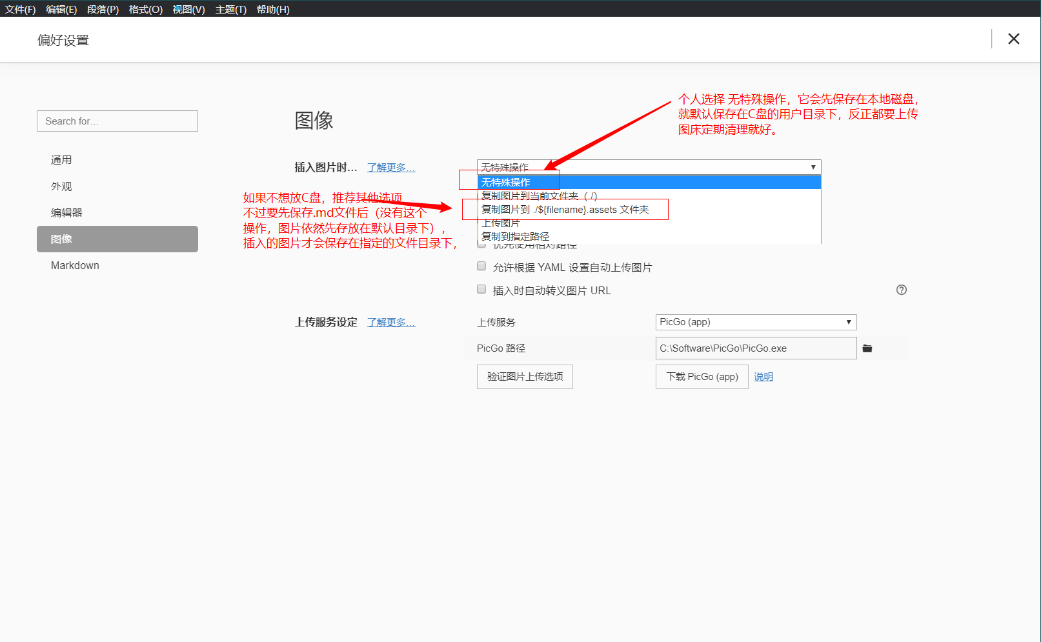Go to the Markdown settings section
The image size is (1041, 642).
117,265
